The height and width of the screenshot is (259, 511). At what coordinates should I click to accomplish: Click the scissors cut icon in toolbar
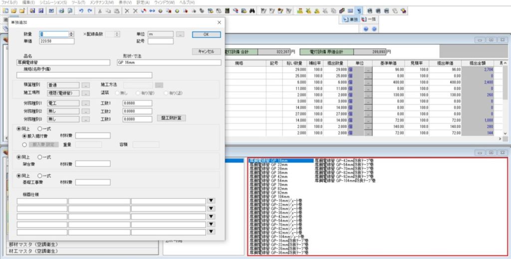101,10
